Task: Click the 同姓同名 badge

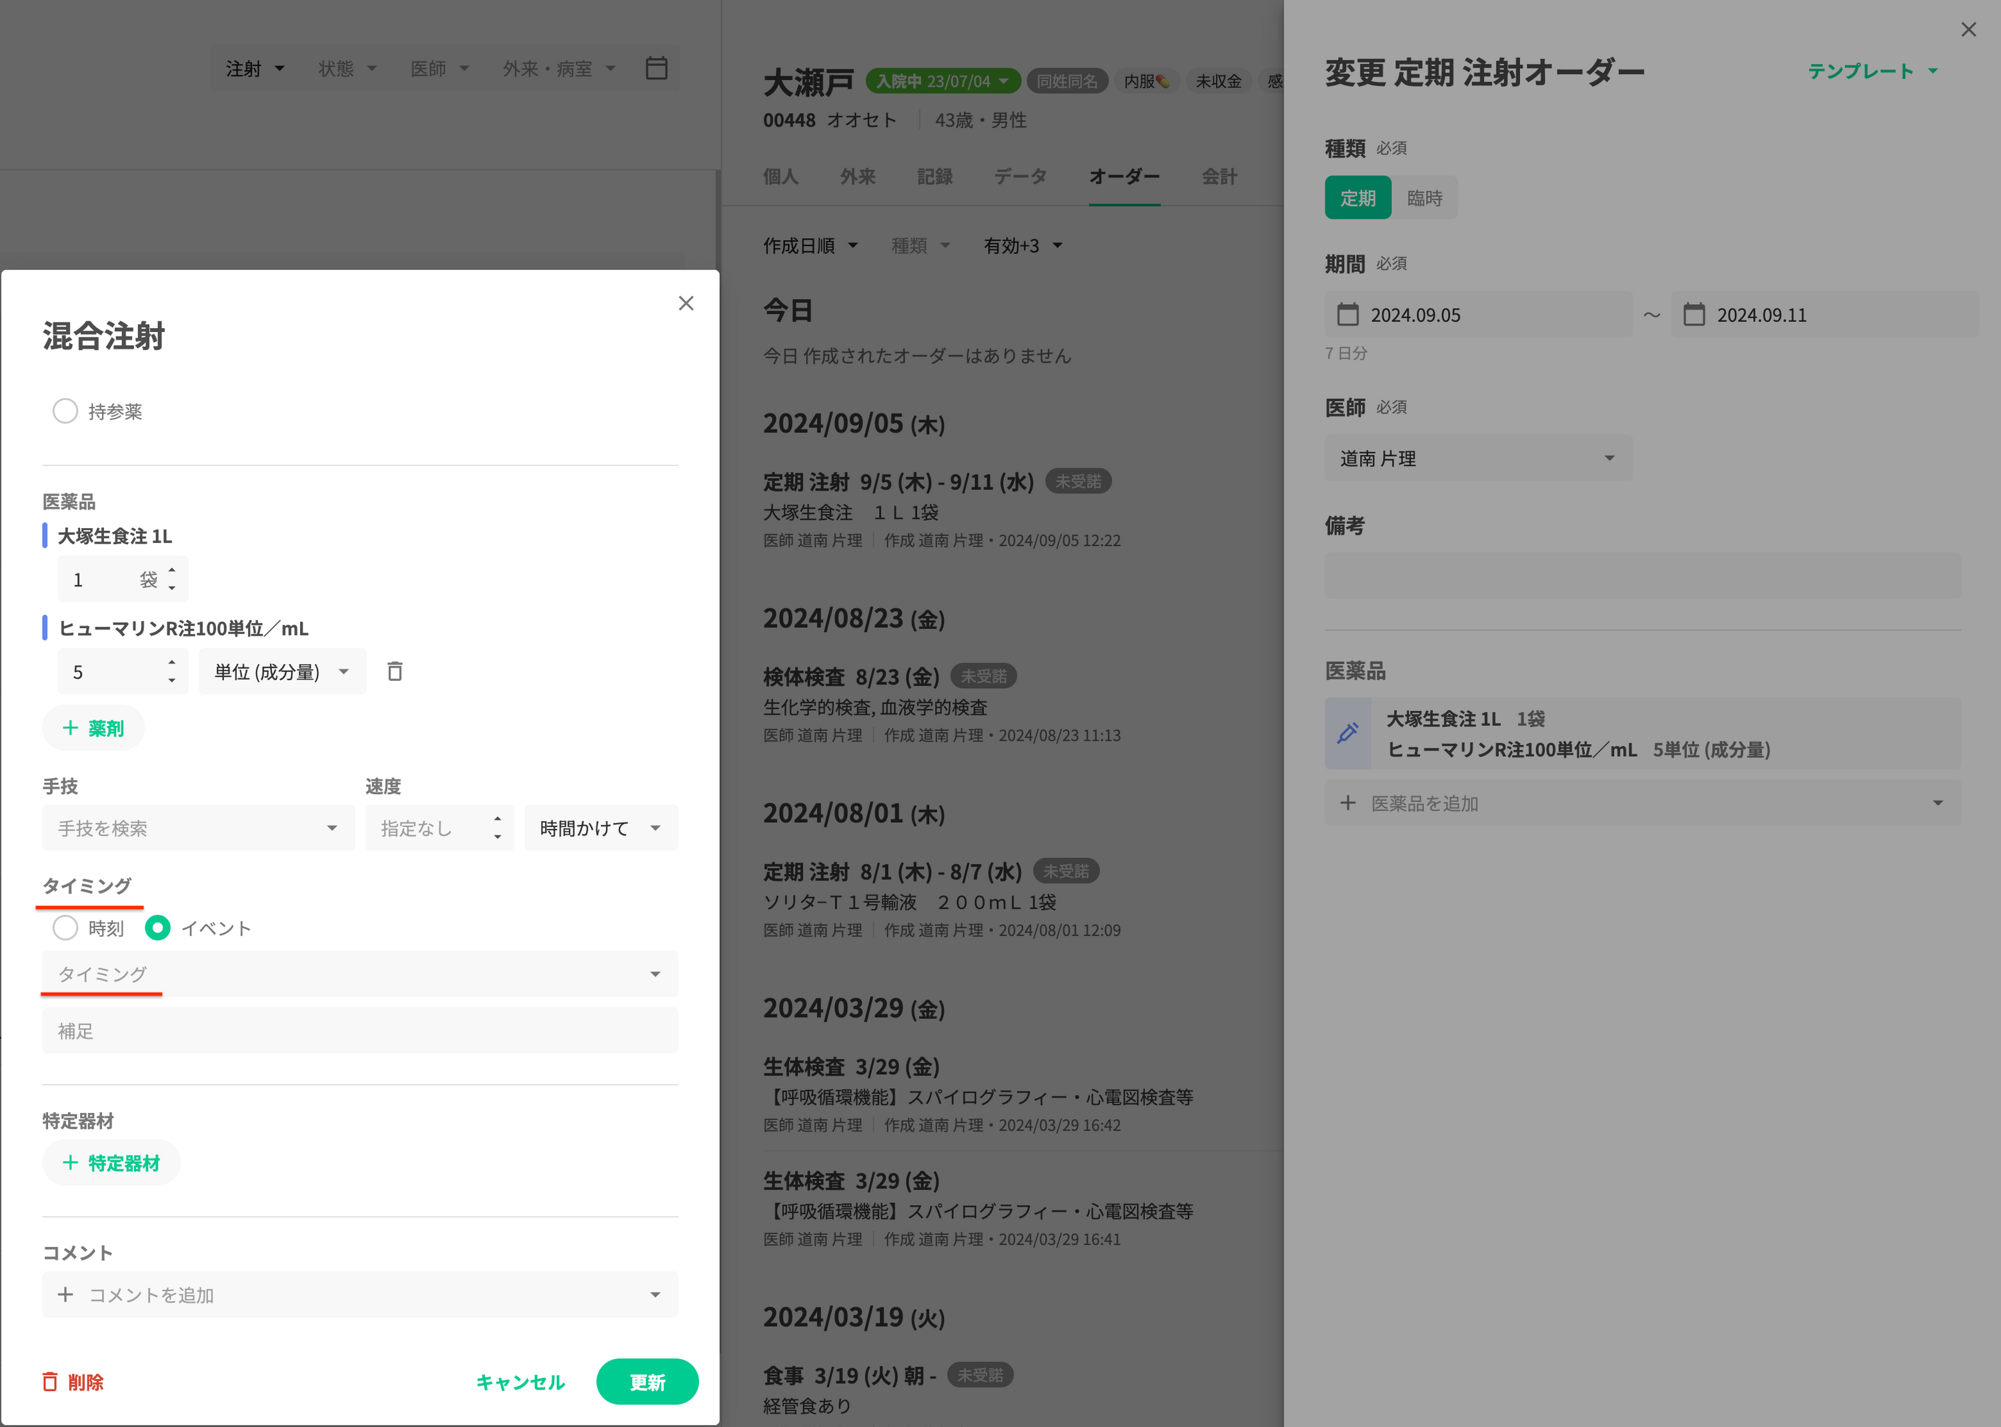Action: (1067, 81)
